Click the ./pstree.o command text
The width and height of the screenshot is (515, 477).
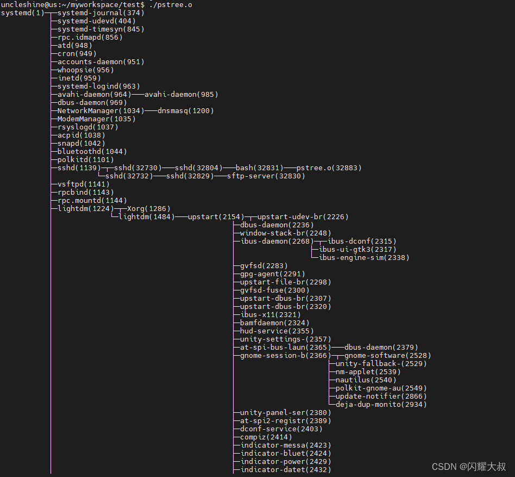coord(171,5)
